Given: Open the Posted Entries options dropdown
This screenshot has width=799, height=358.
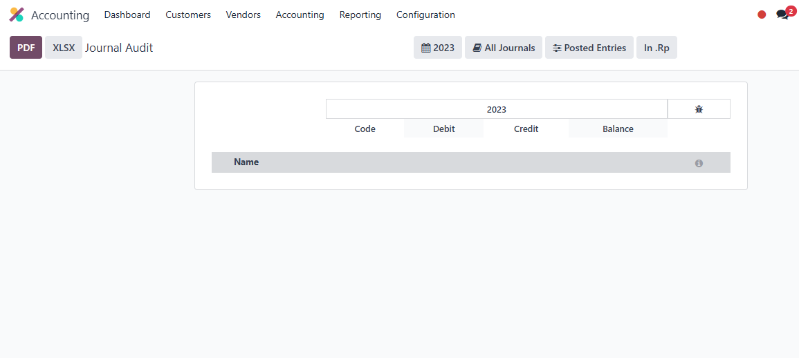Looking at the screenshot, I should coord(589,48).
